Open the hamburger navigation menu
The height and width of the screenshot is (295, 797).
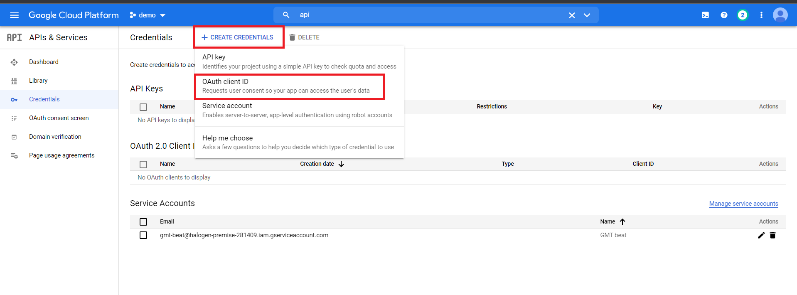click(14, 15)
